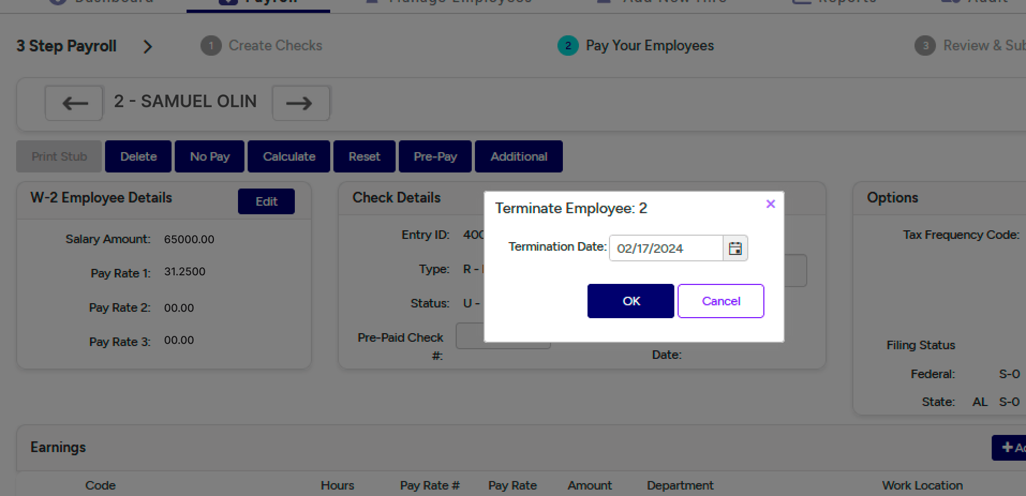Edit W-2 Employee Details
The width and height of the screenshot is (1026, 496).
pos(266,201)
